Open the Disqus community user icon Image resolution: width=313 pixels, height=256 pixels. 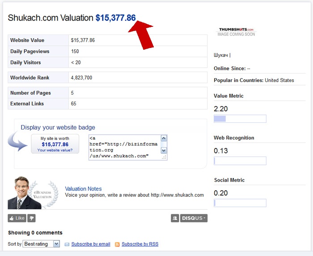175,218
